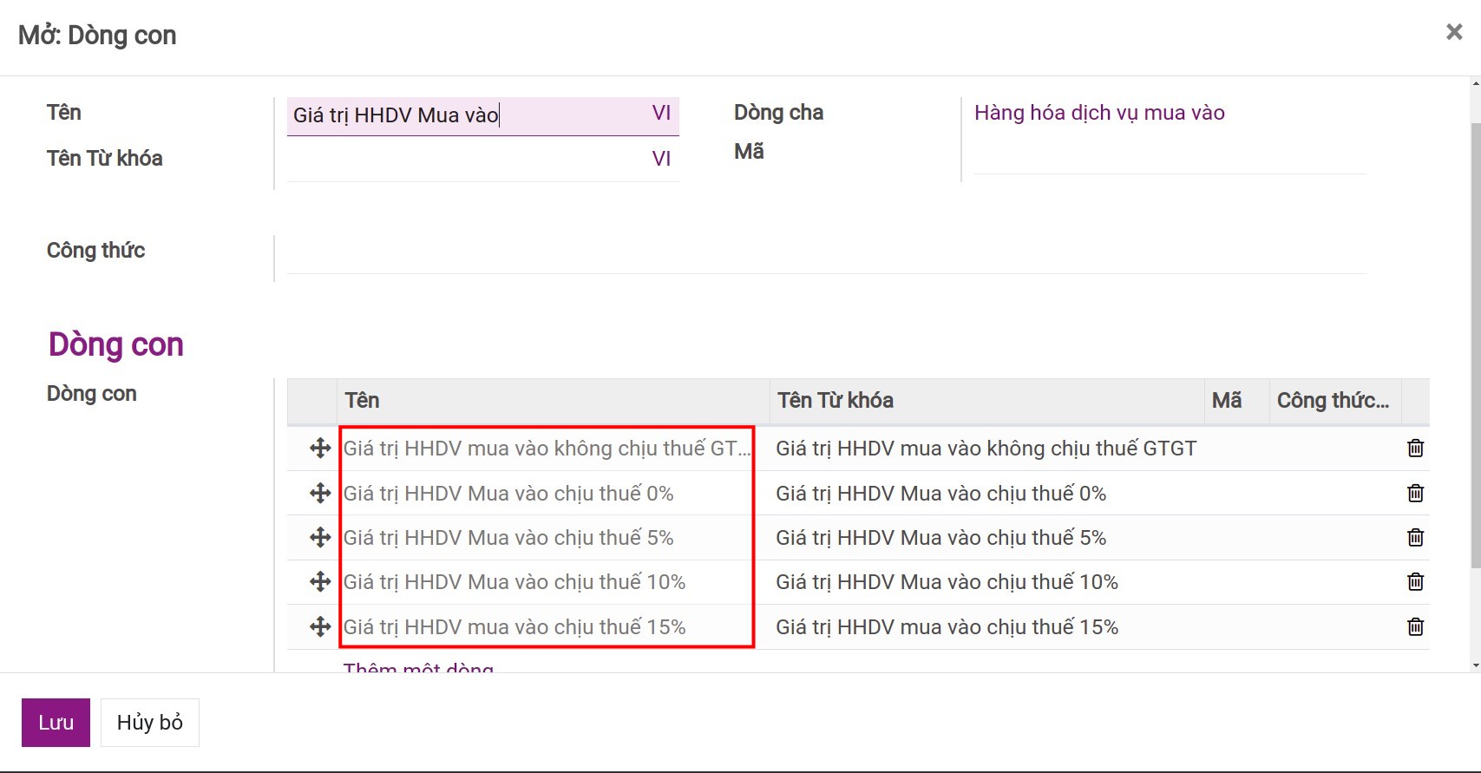Delete the 'chịu thuế 0%' row
Image resolution: width=1481 pixels, height=773 pixels.
[1415, 494]
